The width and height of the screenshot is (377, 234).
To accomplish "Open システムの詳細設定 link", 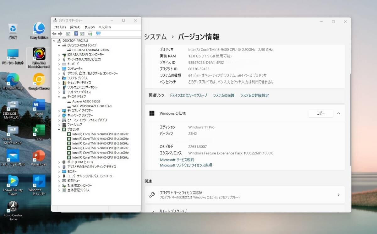I will [254, 95].
